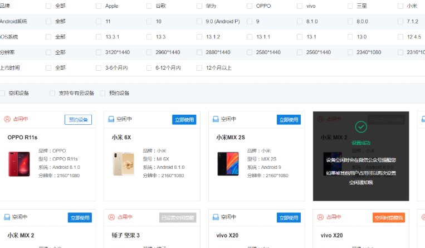Check the iOS 13.3.1 checkbox

[x=99, y=37]
